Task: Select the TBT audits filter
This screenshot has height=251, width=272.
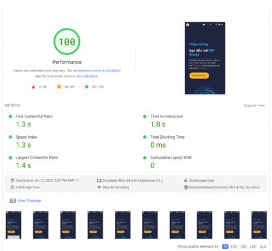Action: (x=243, y=246)
